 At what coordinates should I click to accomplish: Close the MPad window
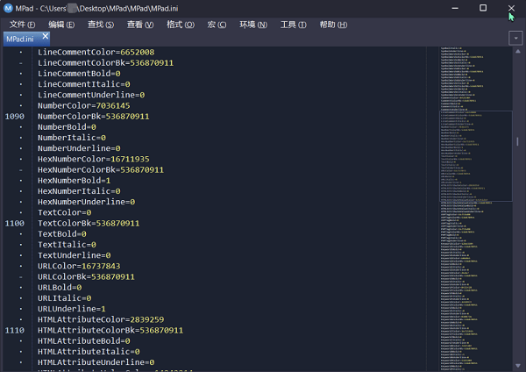(511, 8)
